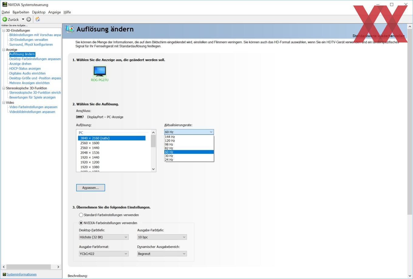
Task: Open Video-Farbeinstellungen anpassen
Action: 33,107
